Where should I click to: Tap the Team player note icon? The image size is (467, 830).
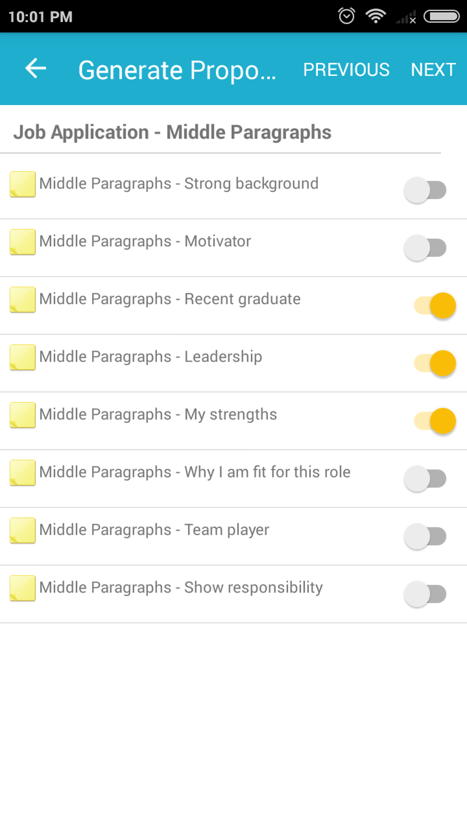22,530
